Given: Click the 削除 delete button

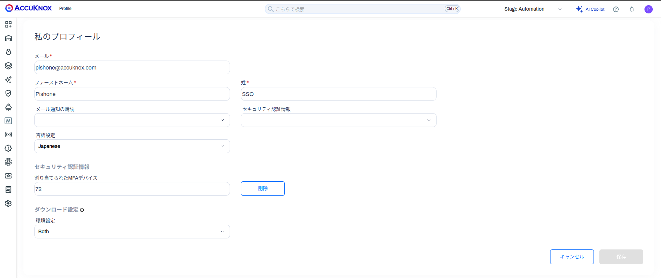Looking at the screenshot, I should [263, 189].
